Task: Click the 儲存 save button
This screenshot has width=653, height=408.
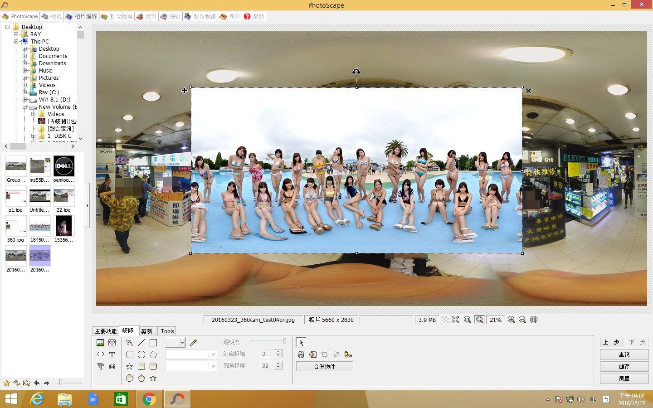Action: coord(624,366)
